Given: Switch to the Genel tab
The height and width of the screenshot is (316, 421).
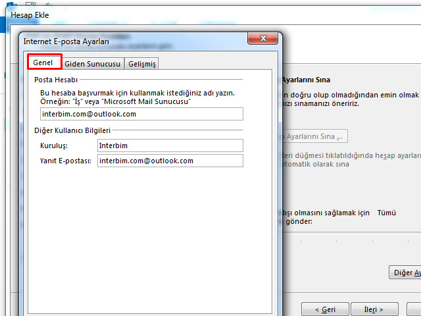Looking at the screenshot, I should click(x=43, y=63).
